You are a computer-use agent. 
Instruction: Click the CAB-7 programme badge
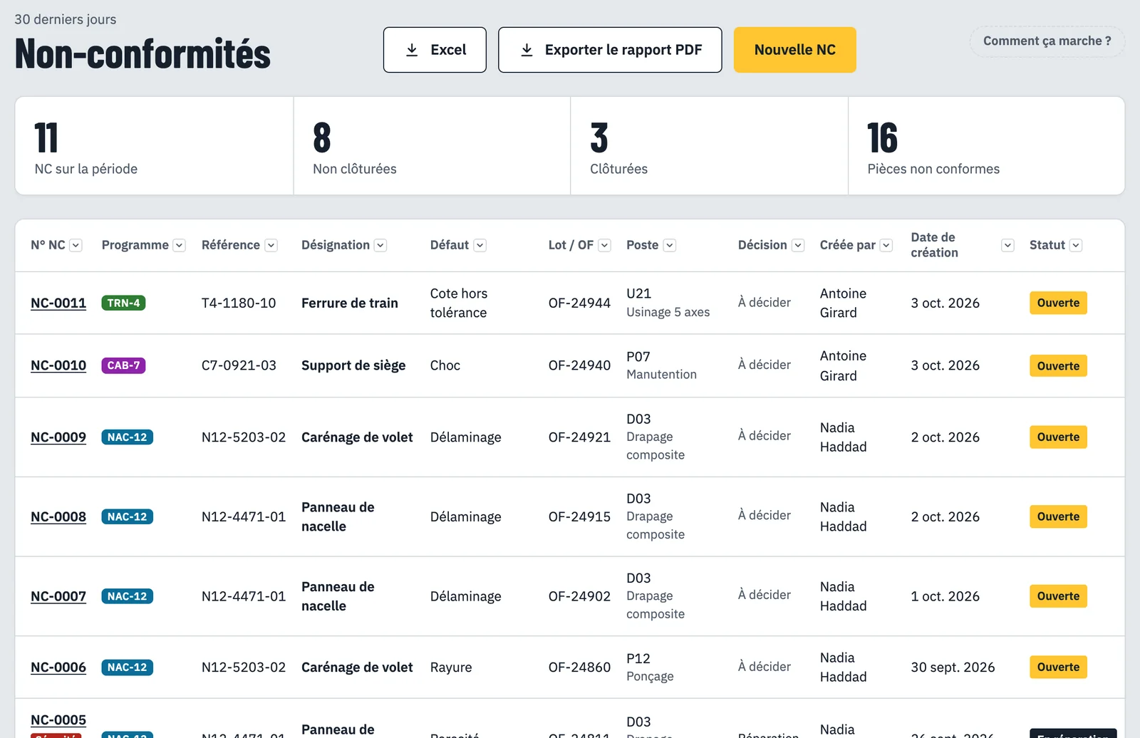123,365
